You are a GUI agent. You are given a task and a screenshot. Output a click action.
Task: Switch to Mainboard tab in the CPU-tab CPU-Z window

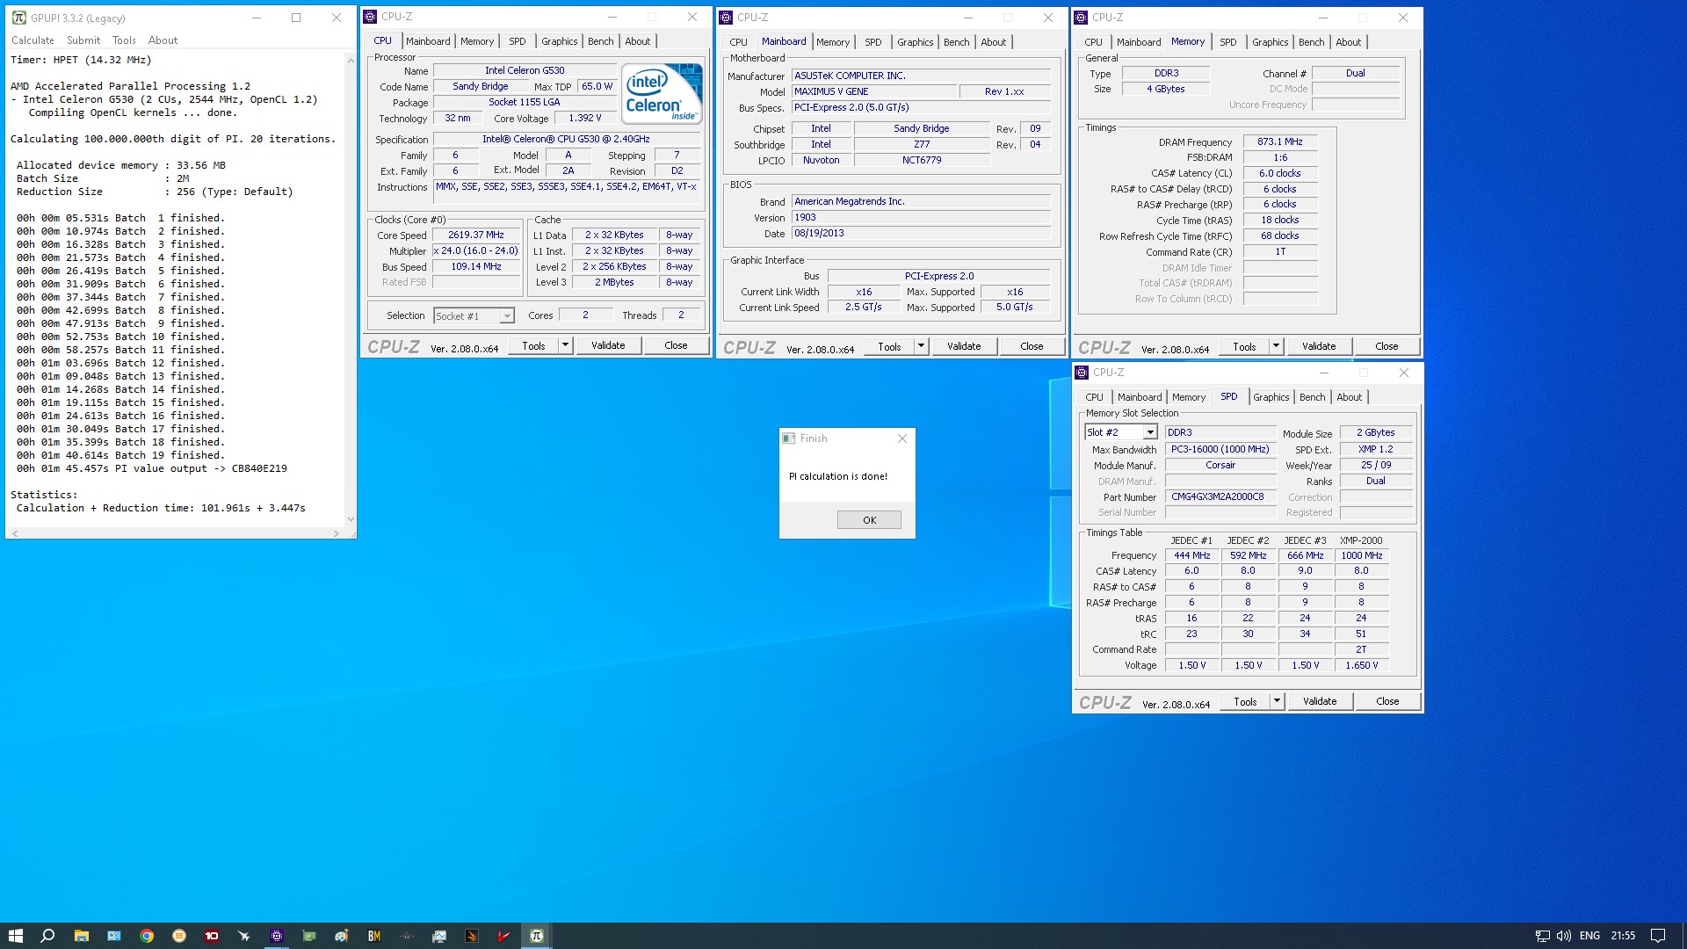pos(428,41)
